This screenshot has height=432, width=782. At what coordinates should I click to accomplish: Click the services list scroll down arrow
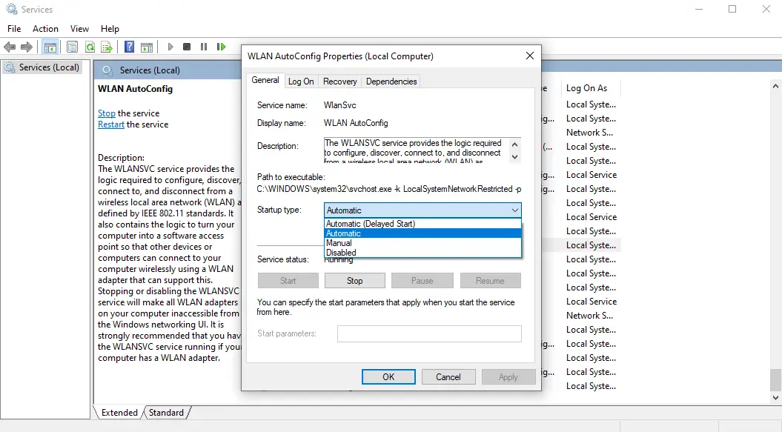pyautogui.click(x=775, y=398)
